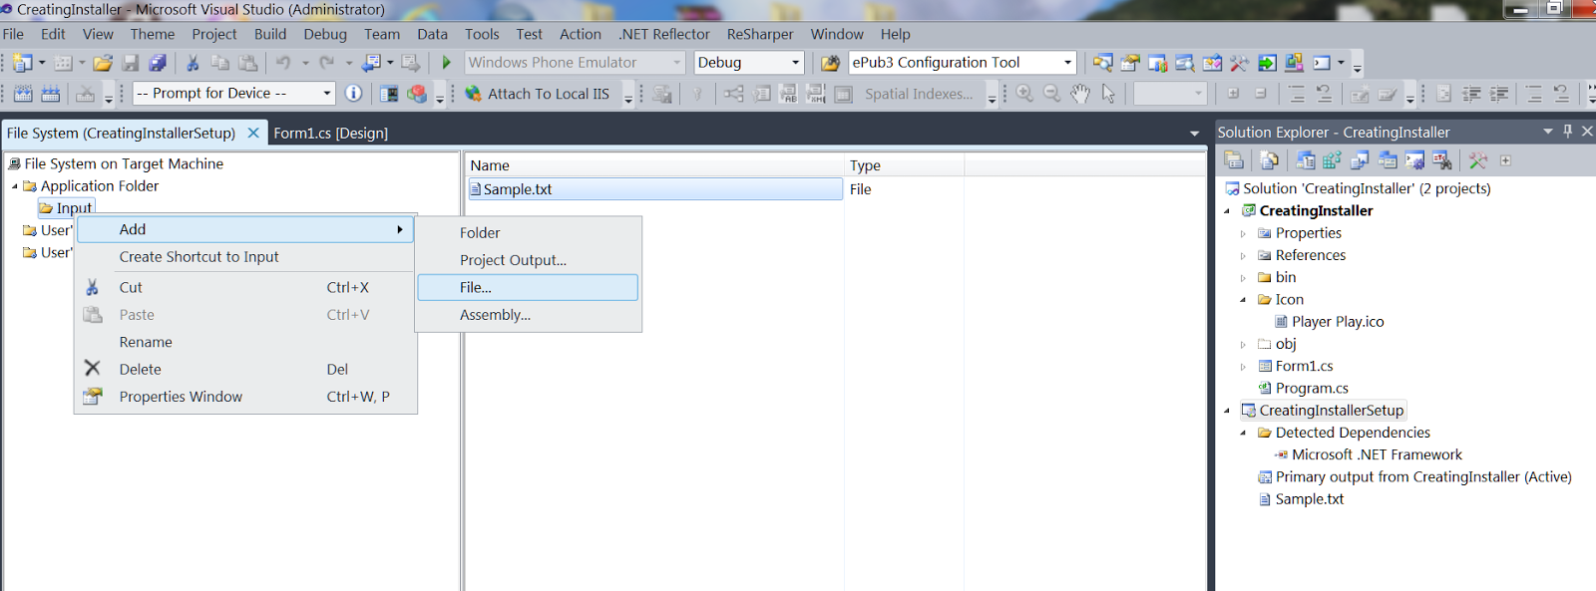Collapse the Detected Dependencies tree node
The image size is (1596, 591).
click(1243, 433)
